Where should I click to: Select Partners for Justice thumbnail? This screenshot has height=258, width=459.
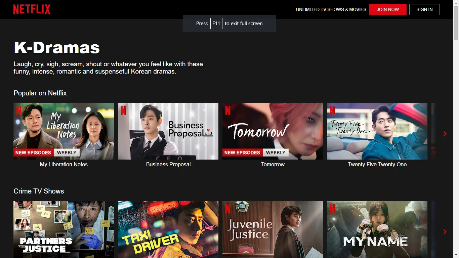(64, 229)
